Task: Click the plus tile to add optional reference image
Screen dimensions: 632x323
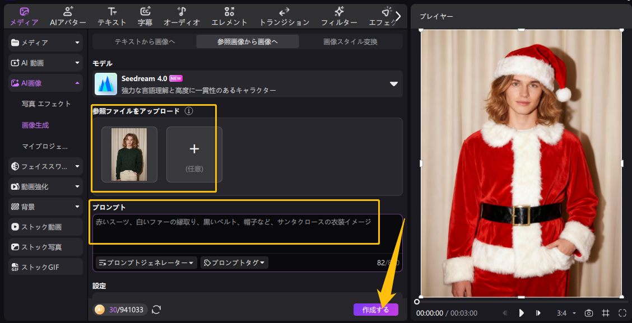Action: (x=194, y=154)
